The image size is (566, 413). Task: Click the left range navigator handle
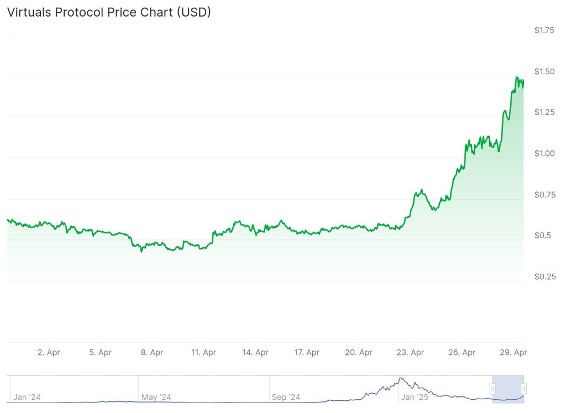click(492, 389)
